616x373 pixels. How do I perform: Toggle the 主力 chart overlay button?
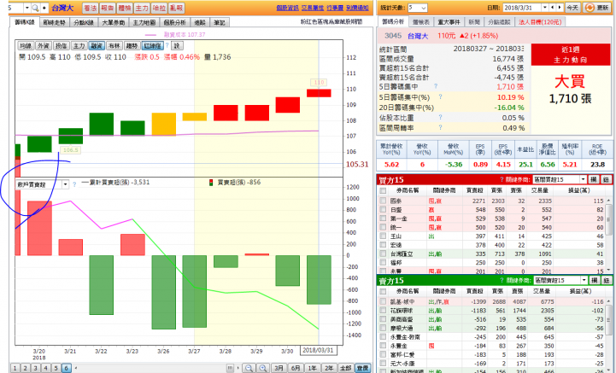[x=79, y=46]
